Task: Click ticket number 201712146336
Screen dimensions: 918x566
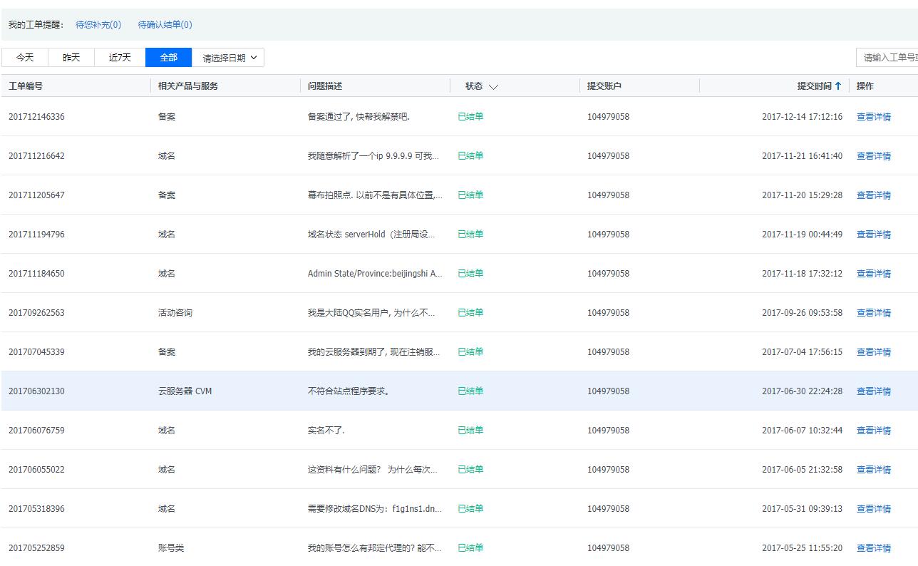Action: 36,117
